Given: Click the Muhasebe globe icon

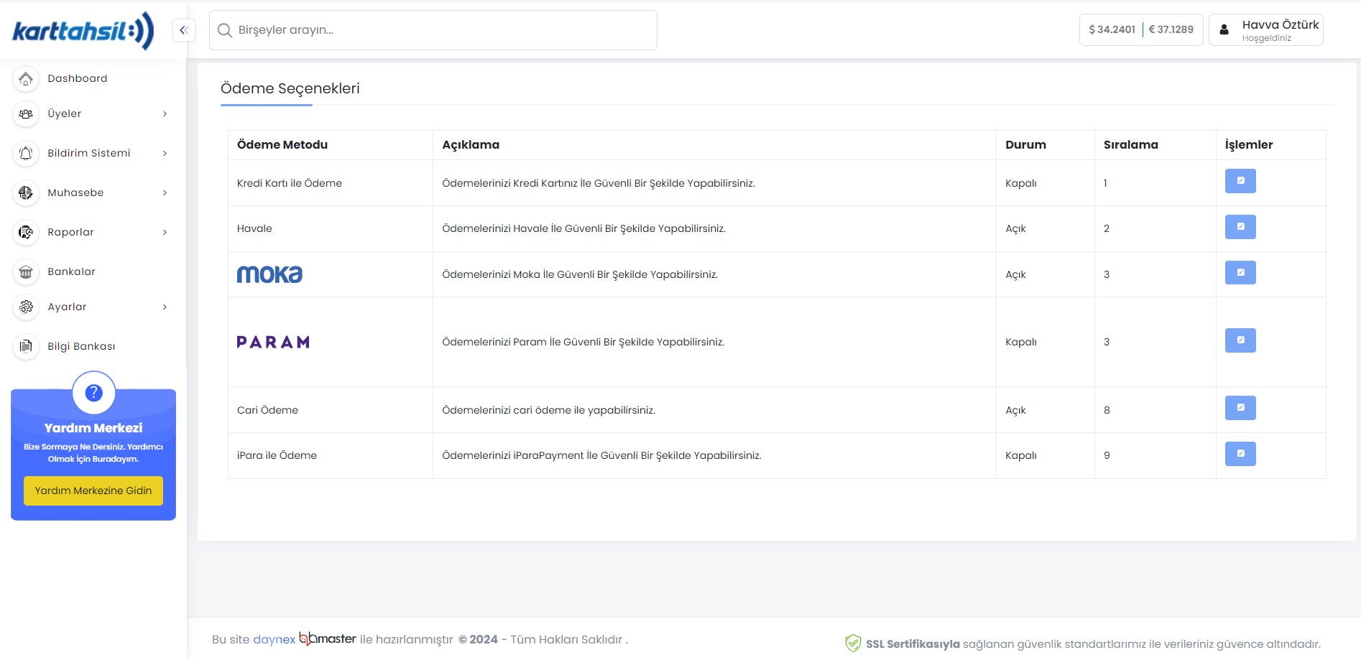Looking at the screenshot, I should point(26,192).
